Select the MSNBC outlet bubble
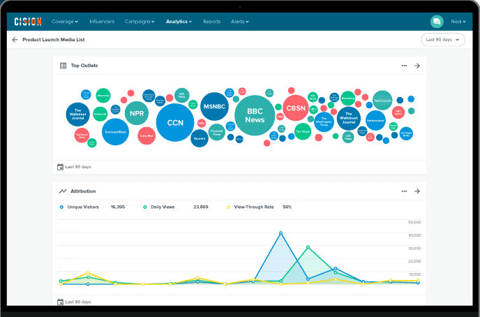This screenshot has height=317, width=480. 214,106
